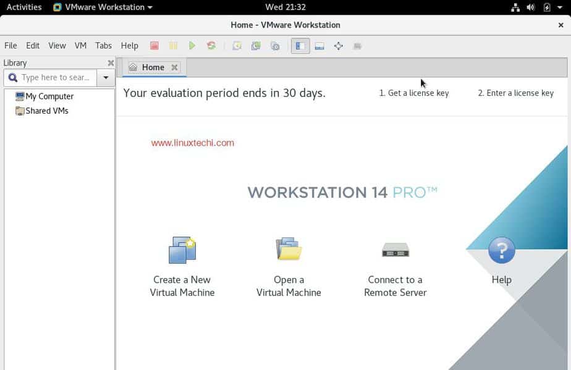Click the Activities button in top bar
This screenshot has width=571, height=370.
pyautogui.click(x=24, y=7)
